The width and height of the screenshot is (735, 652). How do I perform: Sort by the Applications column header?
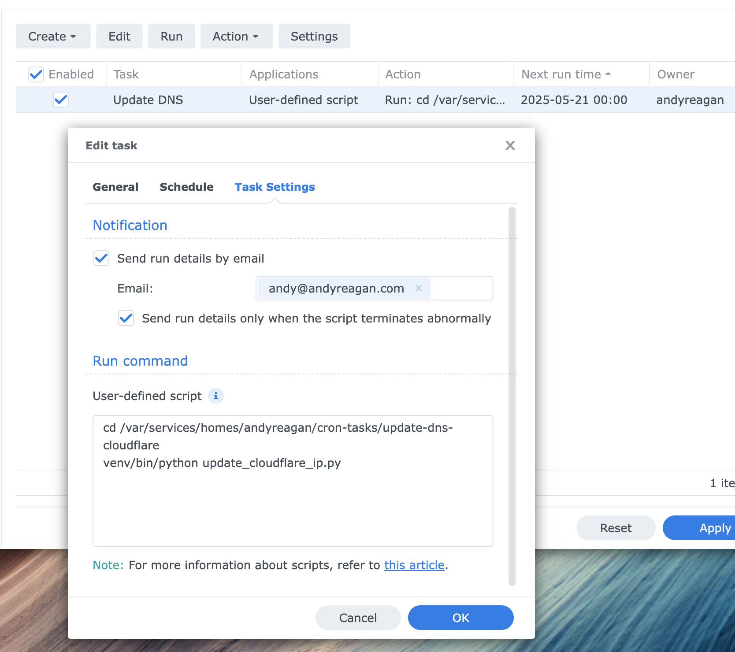click(310, 74)
